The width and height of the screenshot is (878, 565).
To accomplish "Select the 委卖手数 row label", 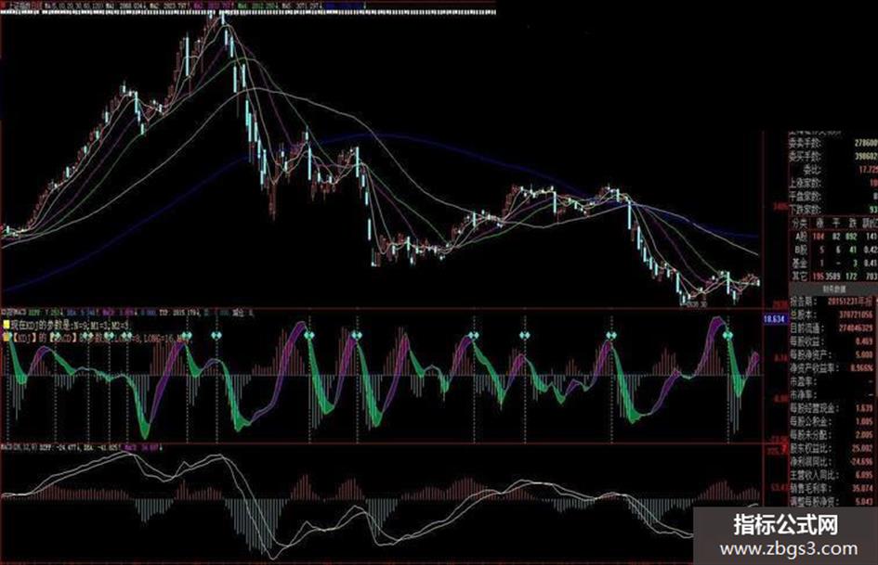I will (x=806, y=143).
